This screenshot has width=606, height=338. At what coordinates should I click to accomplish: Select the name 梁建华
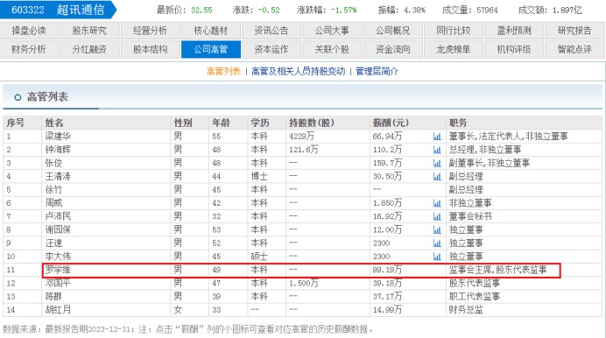pyautogui.click(x=58, y=137)
